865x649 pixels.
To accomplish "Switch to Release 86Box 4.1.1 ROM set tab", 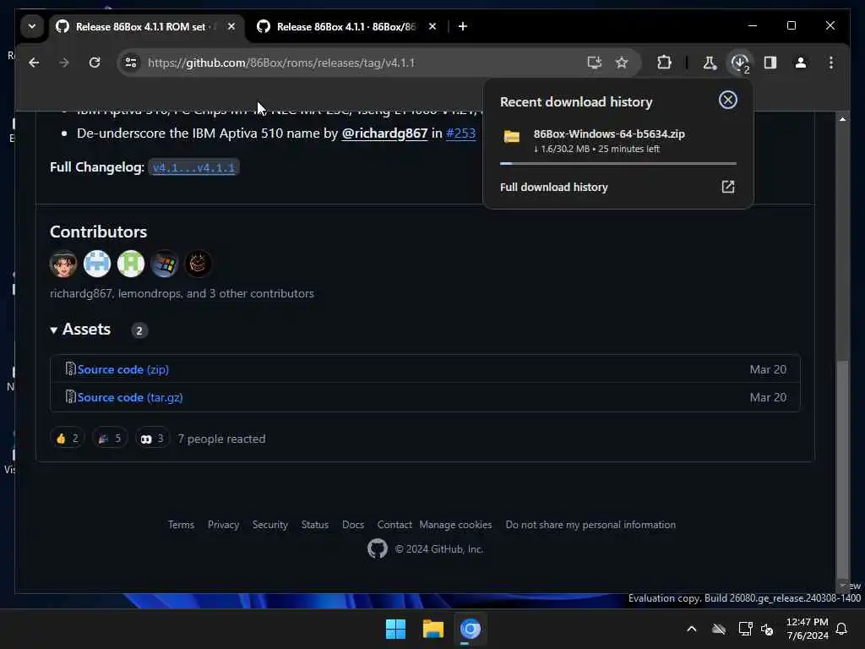I will pyautogui.click(x=141, y=26).
